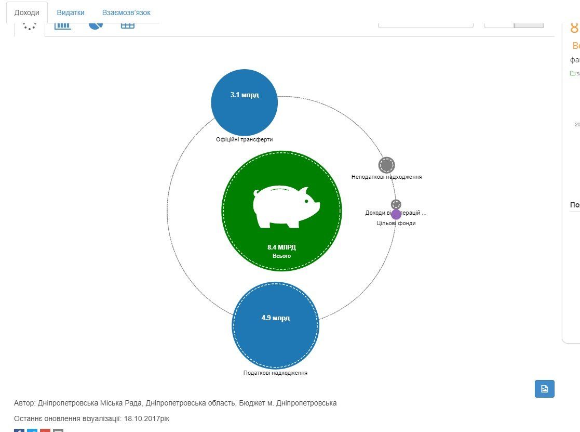Viewport: 580px width, 432px height.
Task: Click the small gray Доходи від операцій bubble
Action: coord(396,204)
